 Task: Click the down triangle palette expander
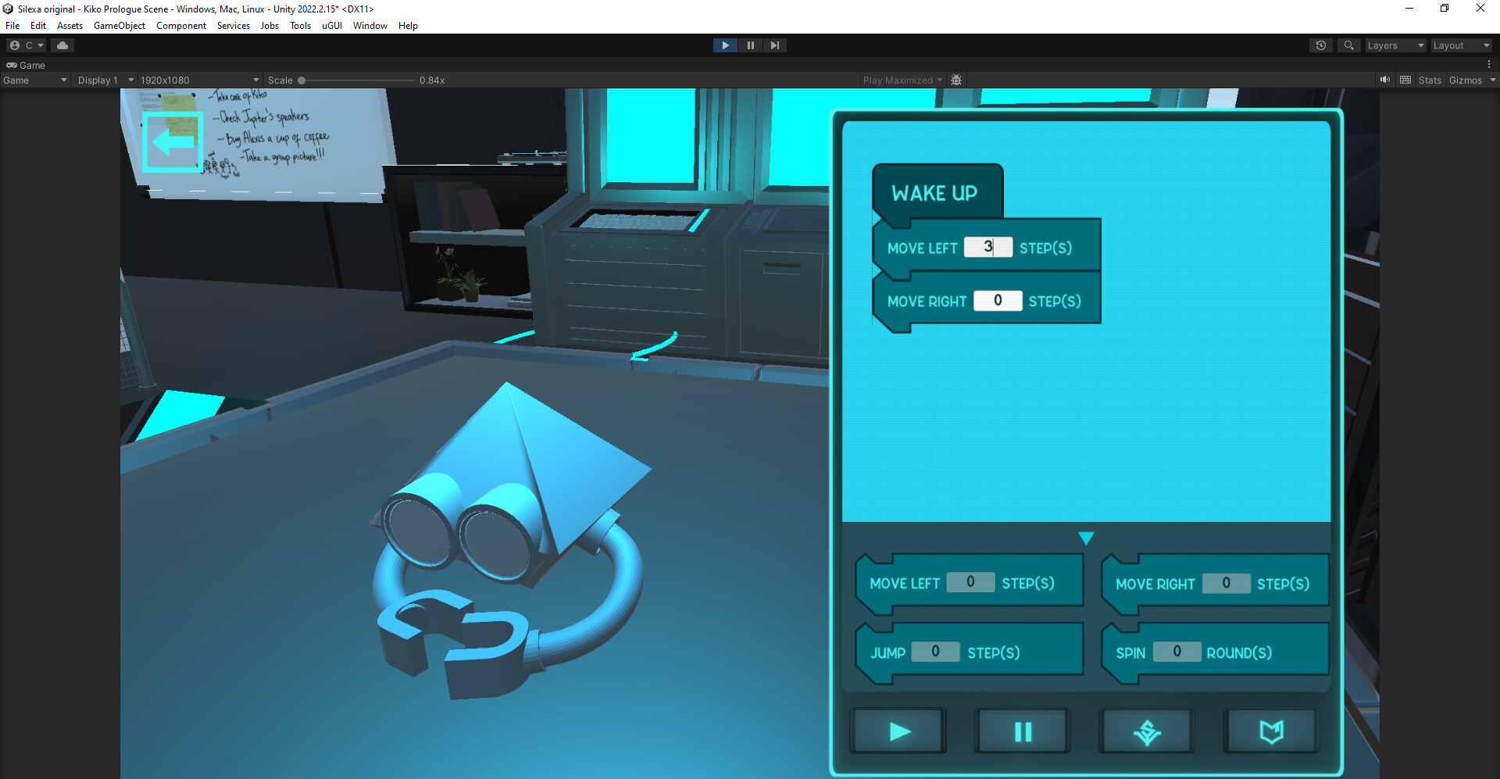1086,538
